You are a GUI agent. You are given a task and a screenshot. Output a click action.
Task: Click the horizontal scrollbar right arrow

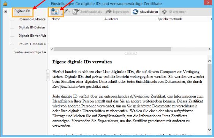pos(210,49)
